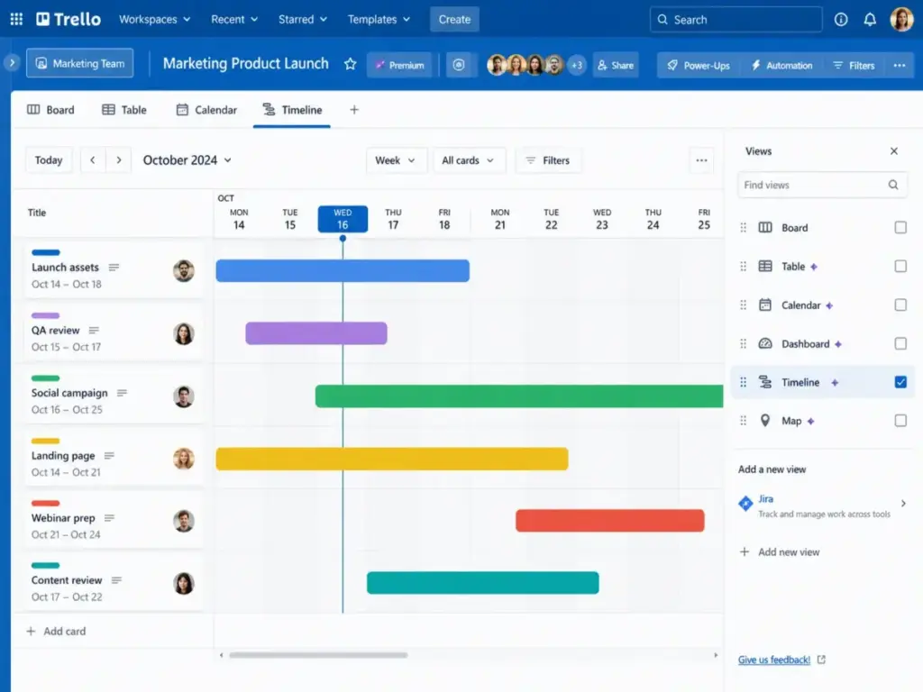
Task: Open the Starred dropdown
Action: (303, 20)
